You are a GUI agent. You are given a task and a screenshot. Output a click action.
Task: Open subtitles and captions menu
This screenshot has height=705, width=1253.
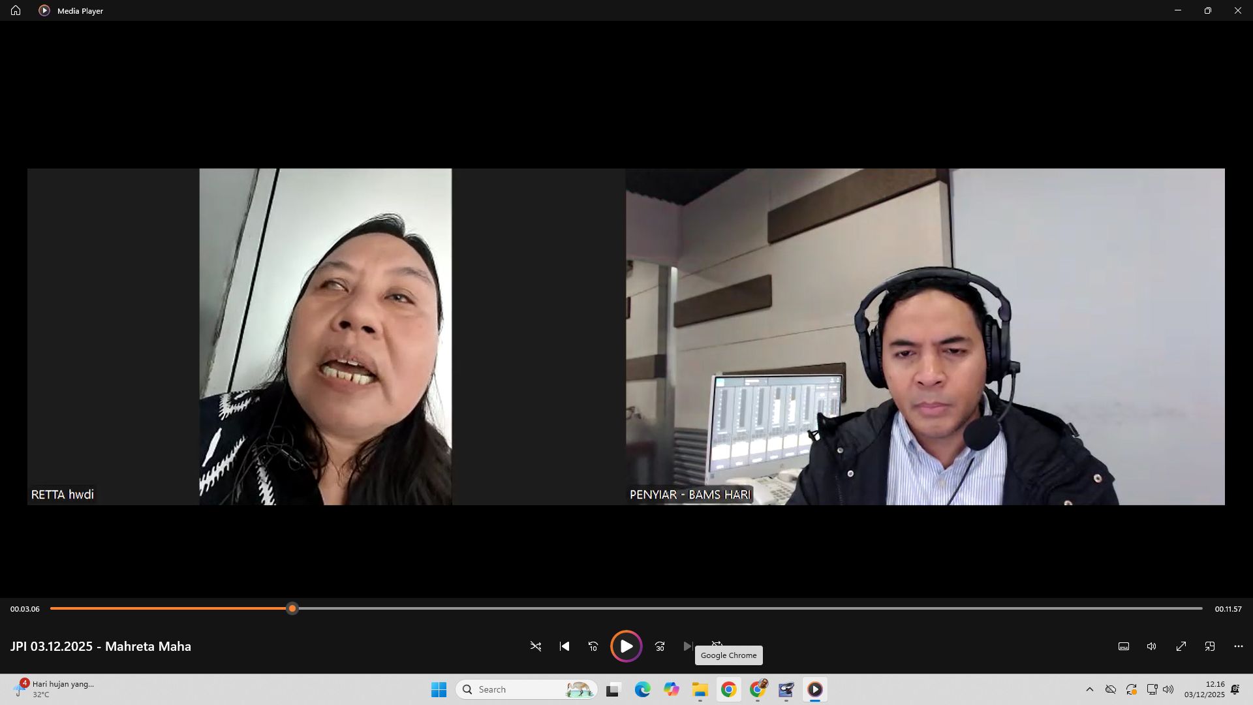click(1124, 646)
